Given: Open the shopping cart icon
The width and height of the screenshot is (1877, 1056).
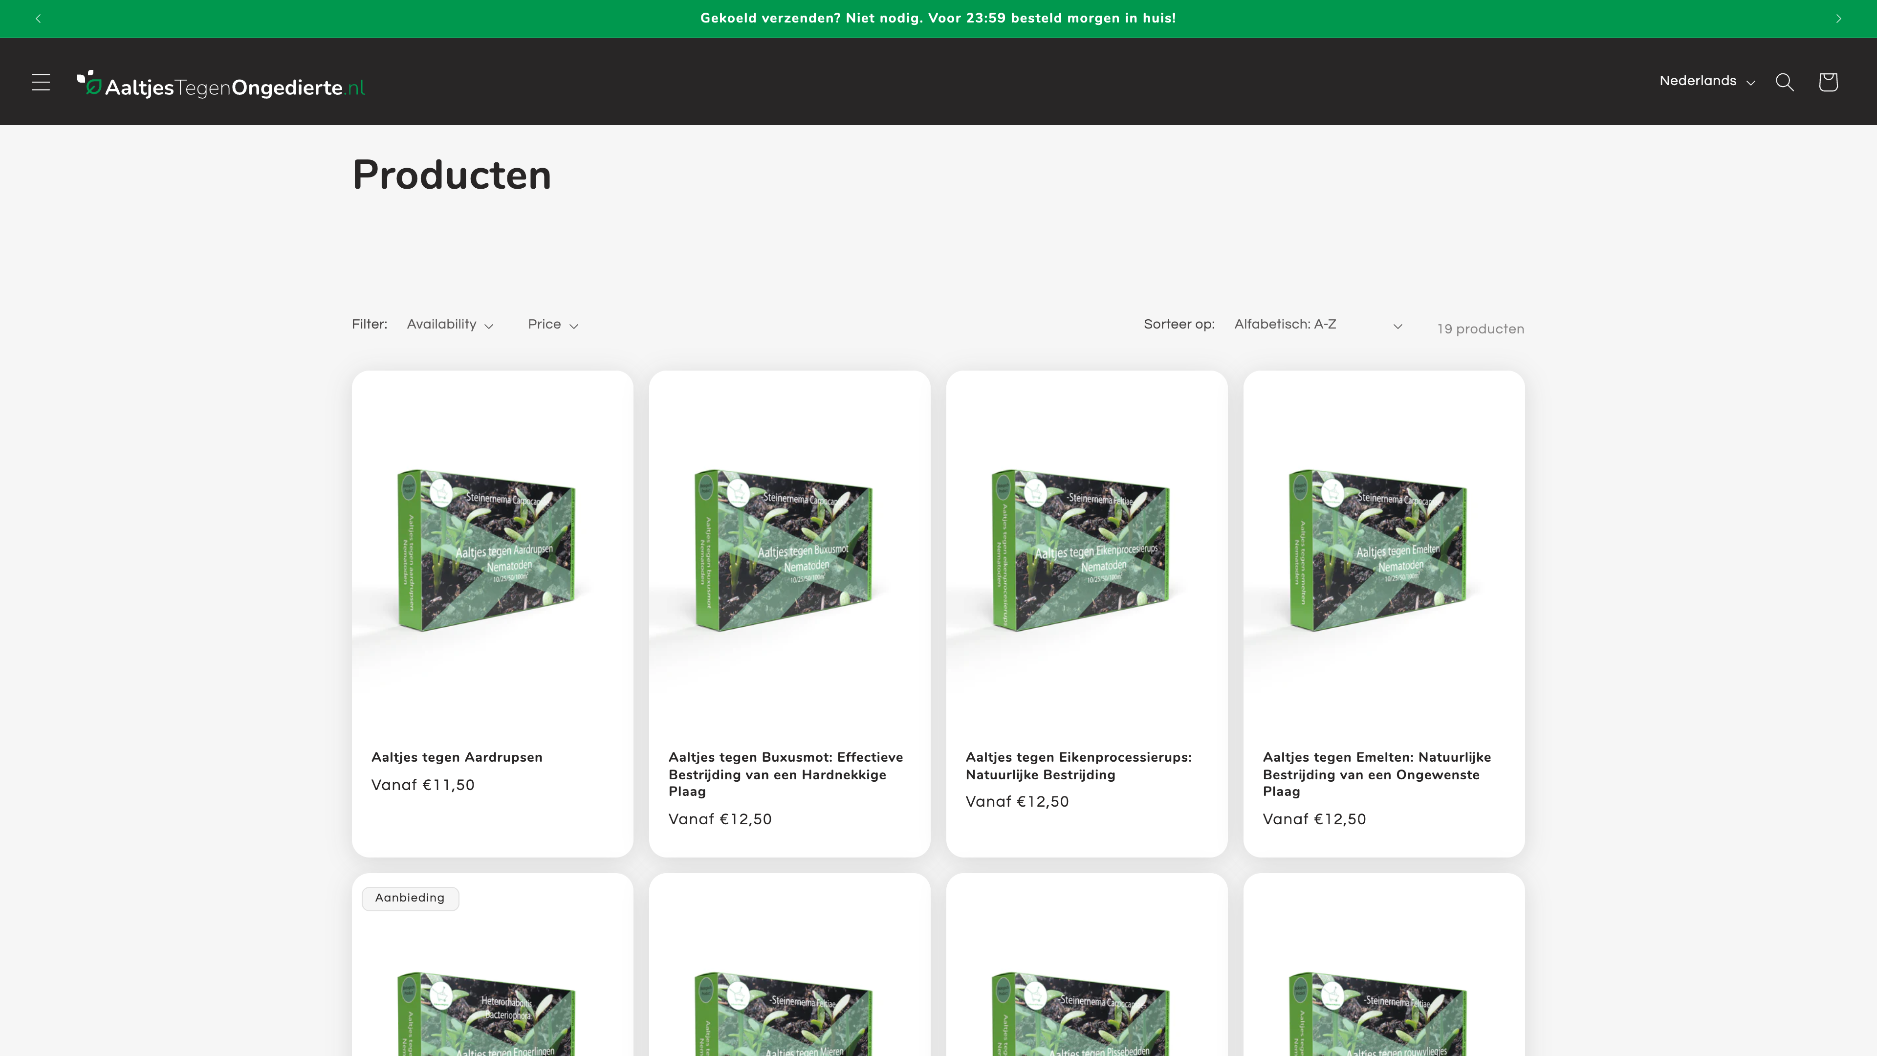Looking at the screenshot, I should point(1828,82).
